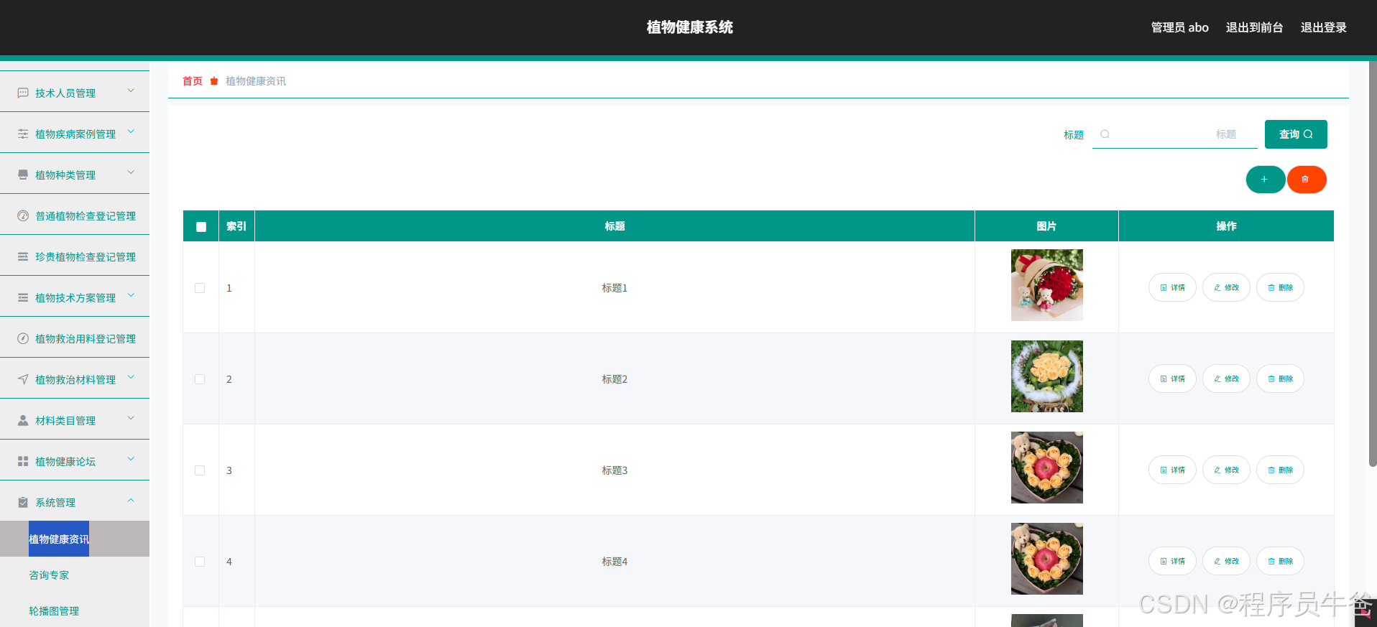Click the 管理员 abo user label

click(1179, 27)
